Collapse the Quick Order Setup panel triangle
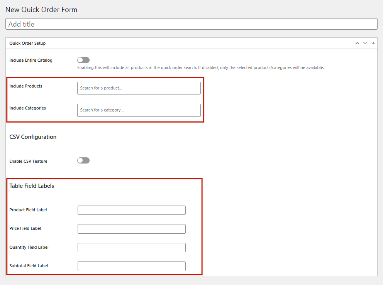This screenshot has height=285, width=383. 373,43
